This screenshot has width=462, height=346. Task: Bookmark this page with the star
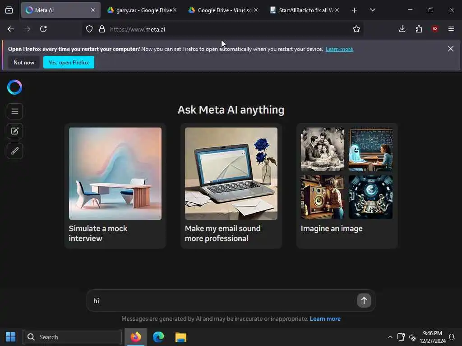tap(356, 29)
